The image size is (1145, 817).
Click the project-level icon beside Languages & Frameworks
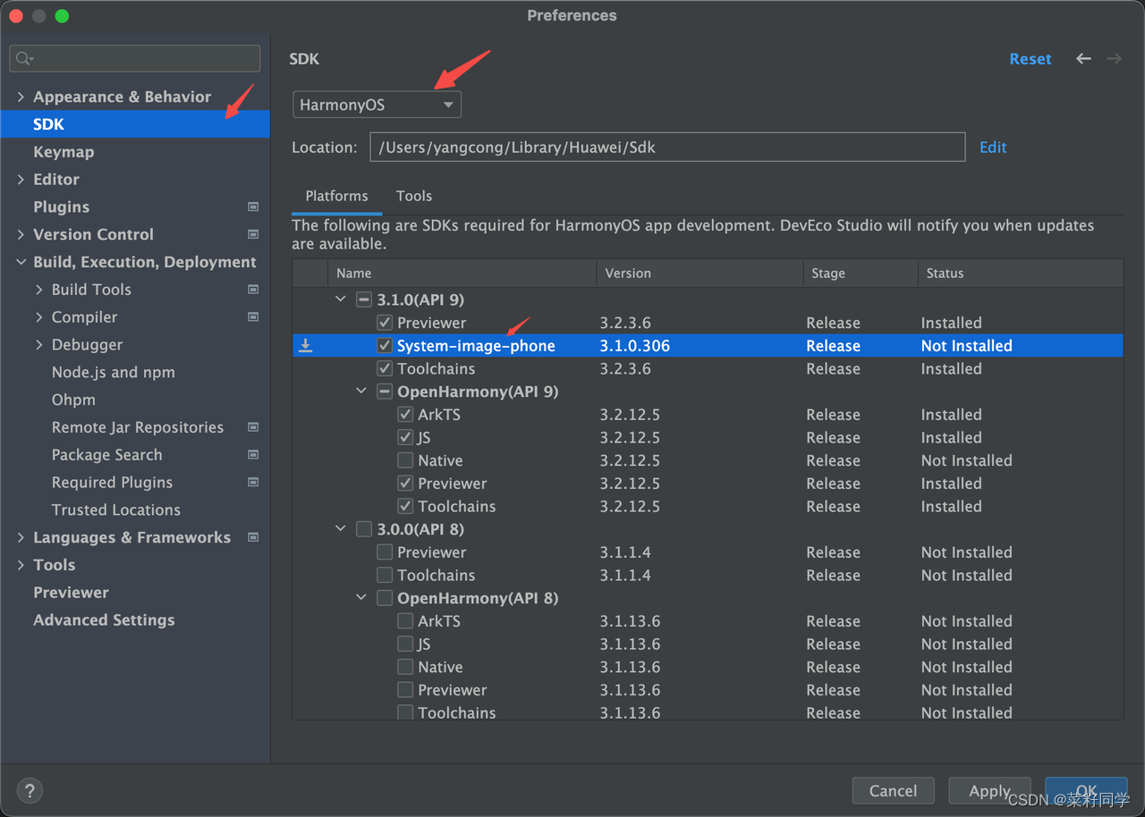tap(253, 537)
